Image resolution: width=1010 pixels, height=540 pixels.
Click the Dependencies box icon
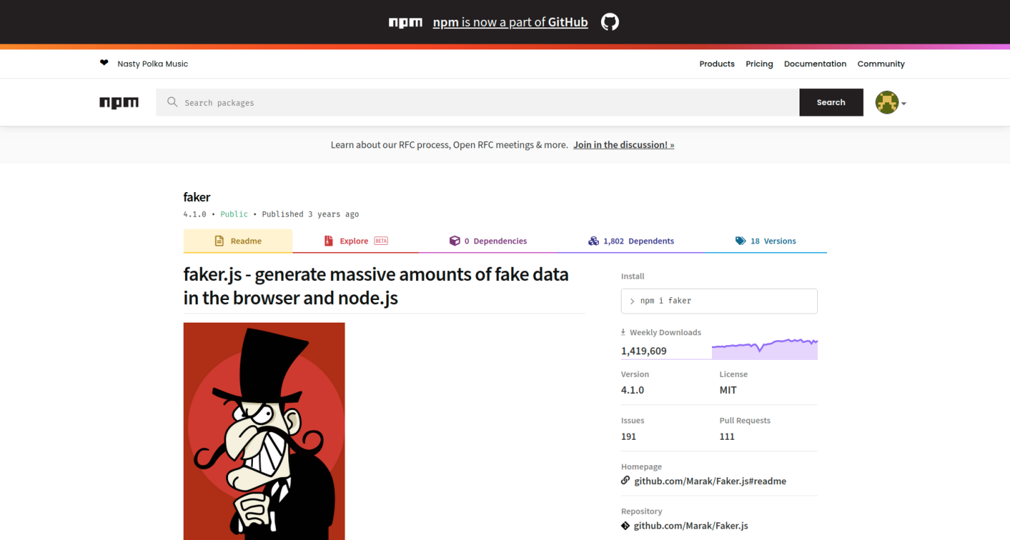(455, 241)
